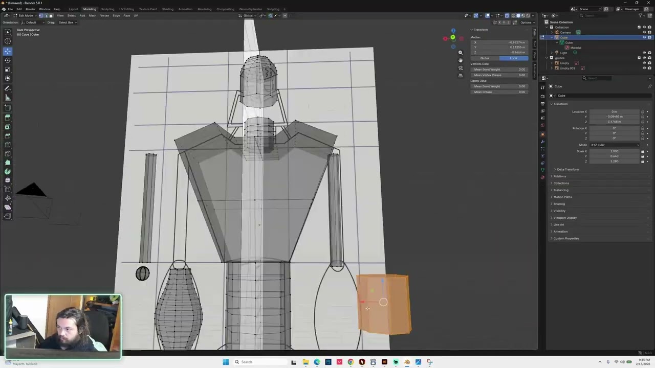Open the Global orientation dropdown
Viewport: 655px width, 368px height.
[248, 15]
